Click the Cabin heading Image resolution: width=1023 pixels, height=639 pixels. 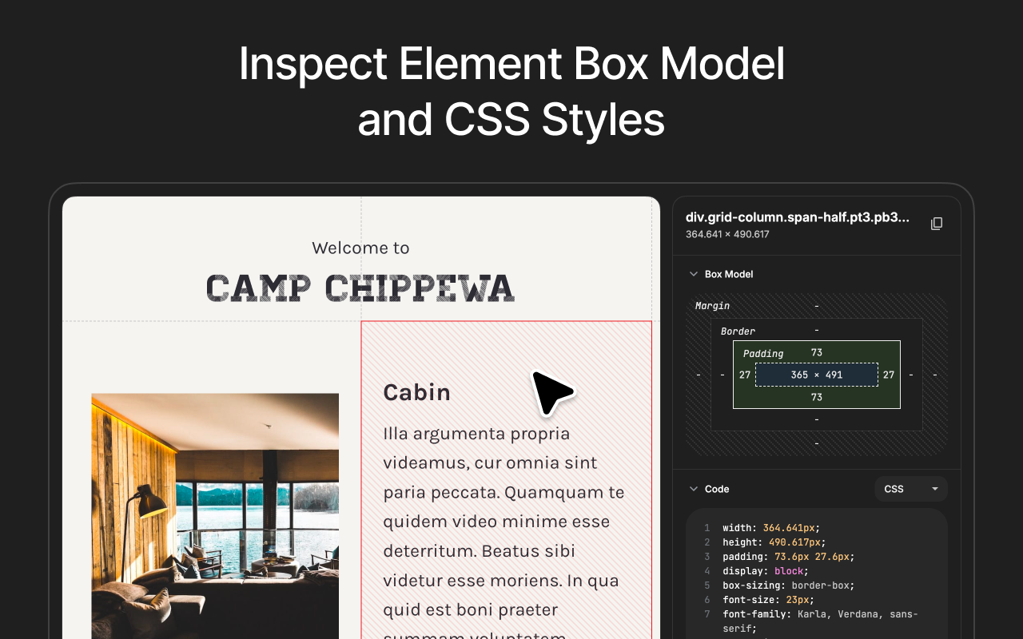coord(417,392)
